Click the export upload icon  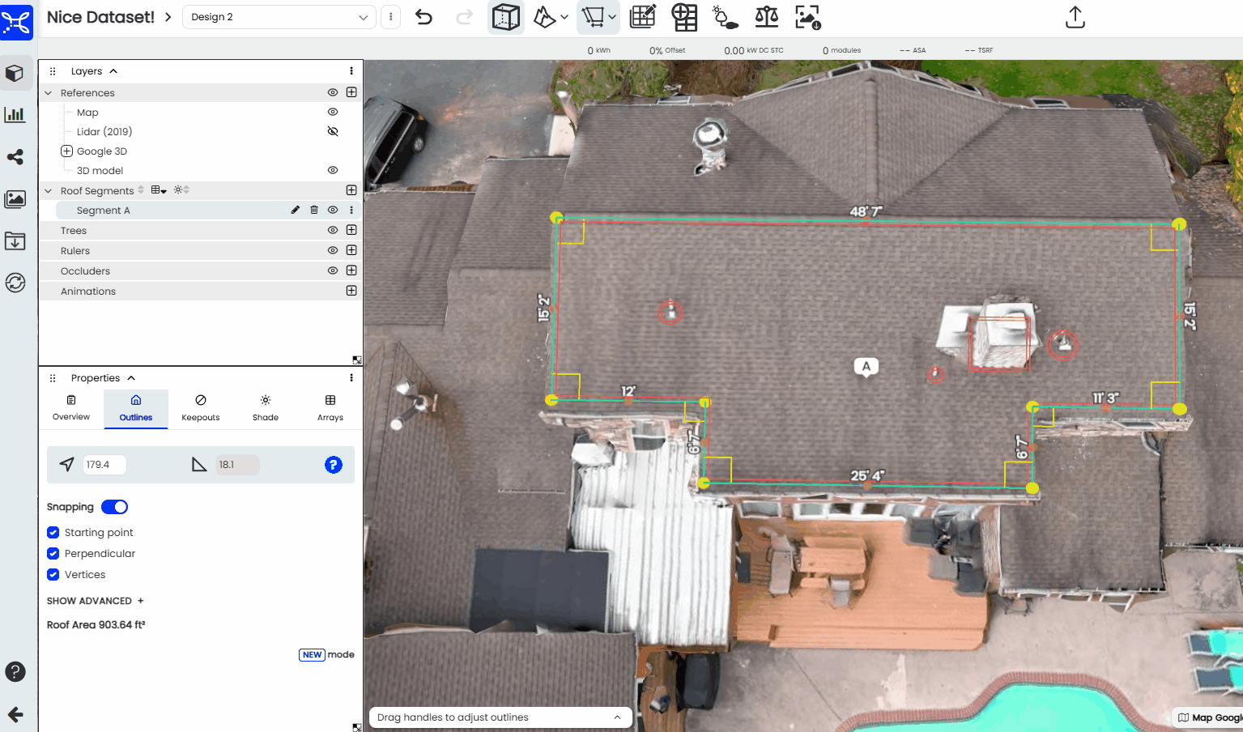1075,17
